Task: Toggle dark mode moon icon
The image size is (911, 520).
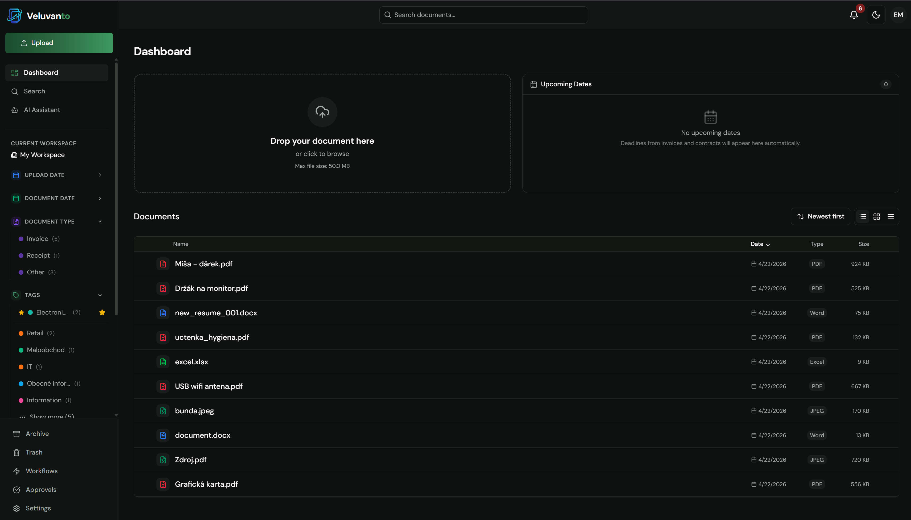Action: pyautogui.click(x=876, y=15)
